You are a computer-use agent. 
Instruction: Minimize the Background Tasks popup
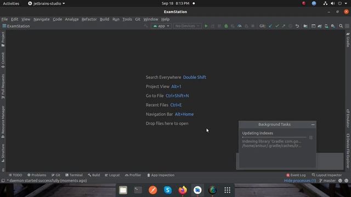click(x=313, y=125)
